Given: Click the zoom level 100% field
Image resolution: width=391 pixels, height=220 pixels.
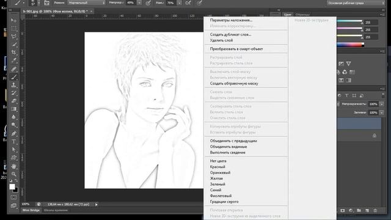Looking at the screenshot, I should (26, 204).
